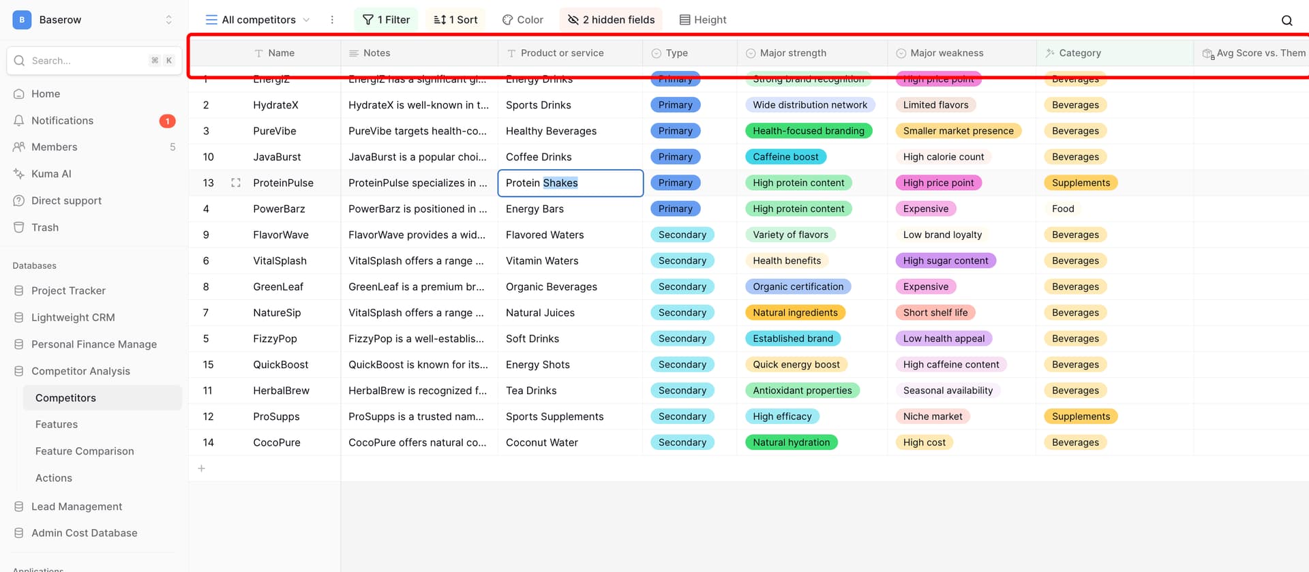
Task: Click the search magnifier icon at top right
Action: click(1287, 20)
